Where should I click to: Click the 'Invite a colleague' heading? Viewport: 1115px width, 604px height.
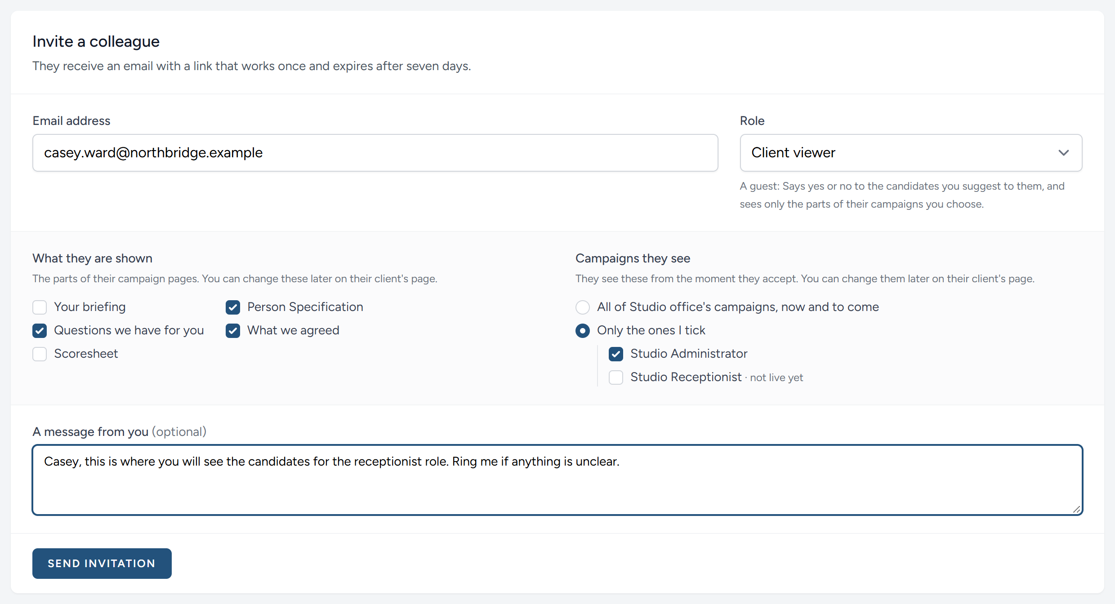coord(96,41)
